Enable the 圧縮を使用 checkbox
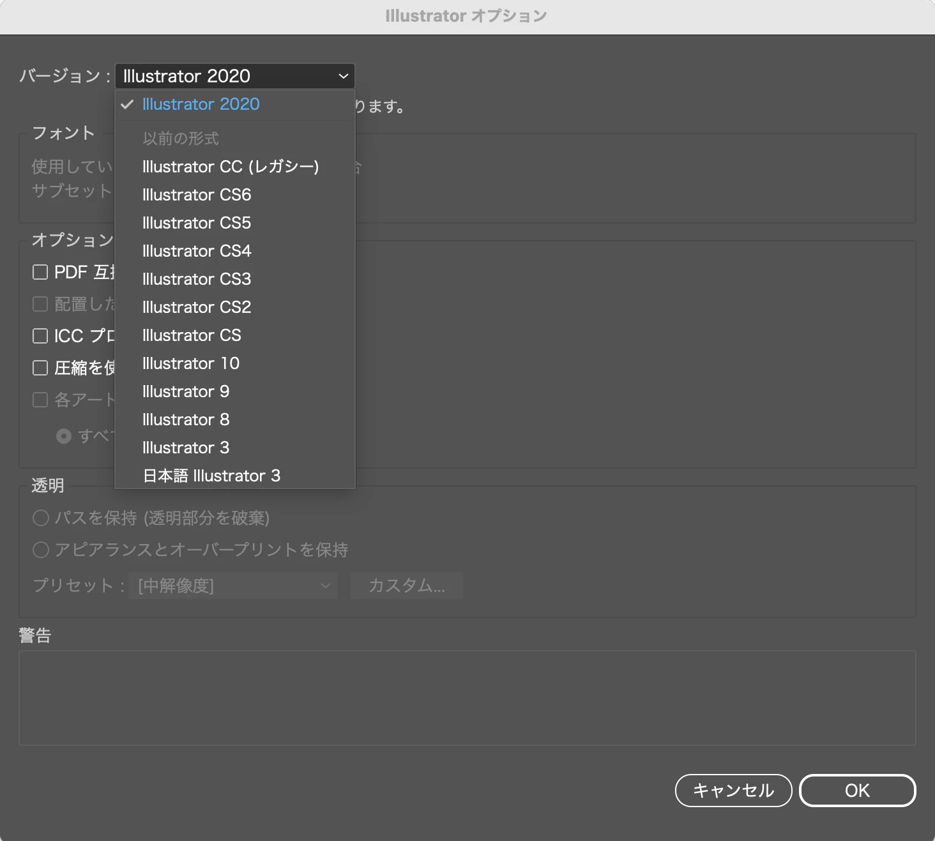935x841 pixels. point(40,368)
